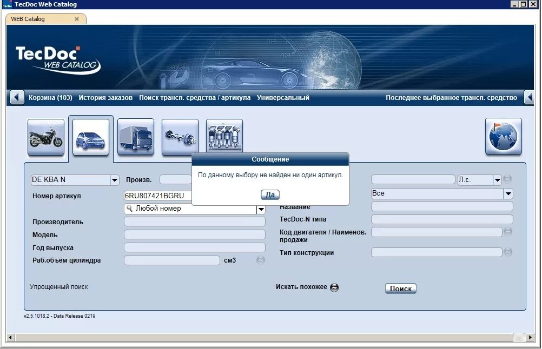Select the truck commercial vehicle icon
The height and width of the screenshot is (349, 542).
pyautogui.click(x=136, y=137)
